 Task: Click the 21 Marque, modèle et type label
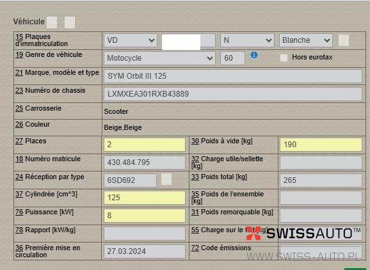57,73
